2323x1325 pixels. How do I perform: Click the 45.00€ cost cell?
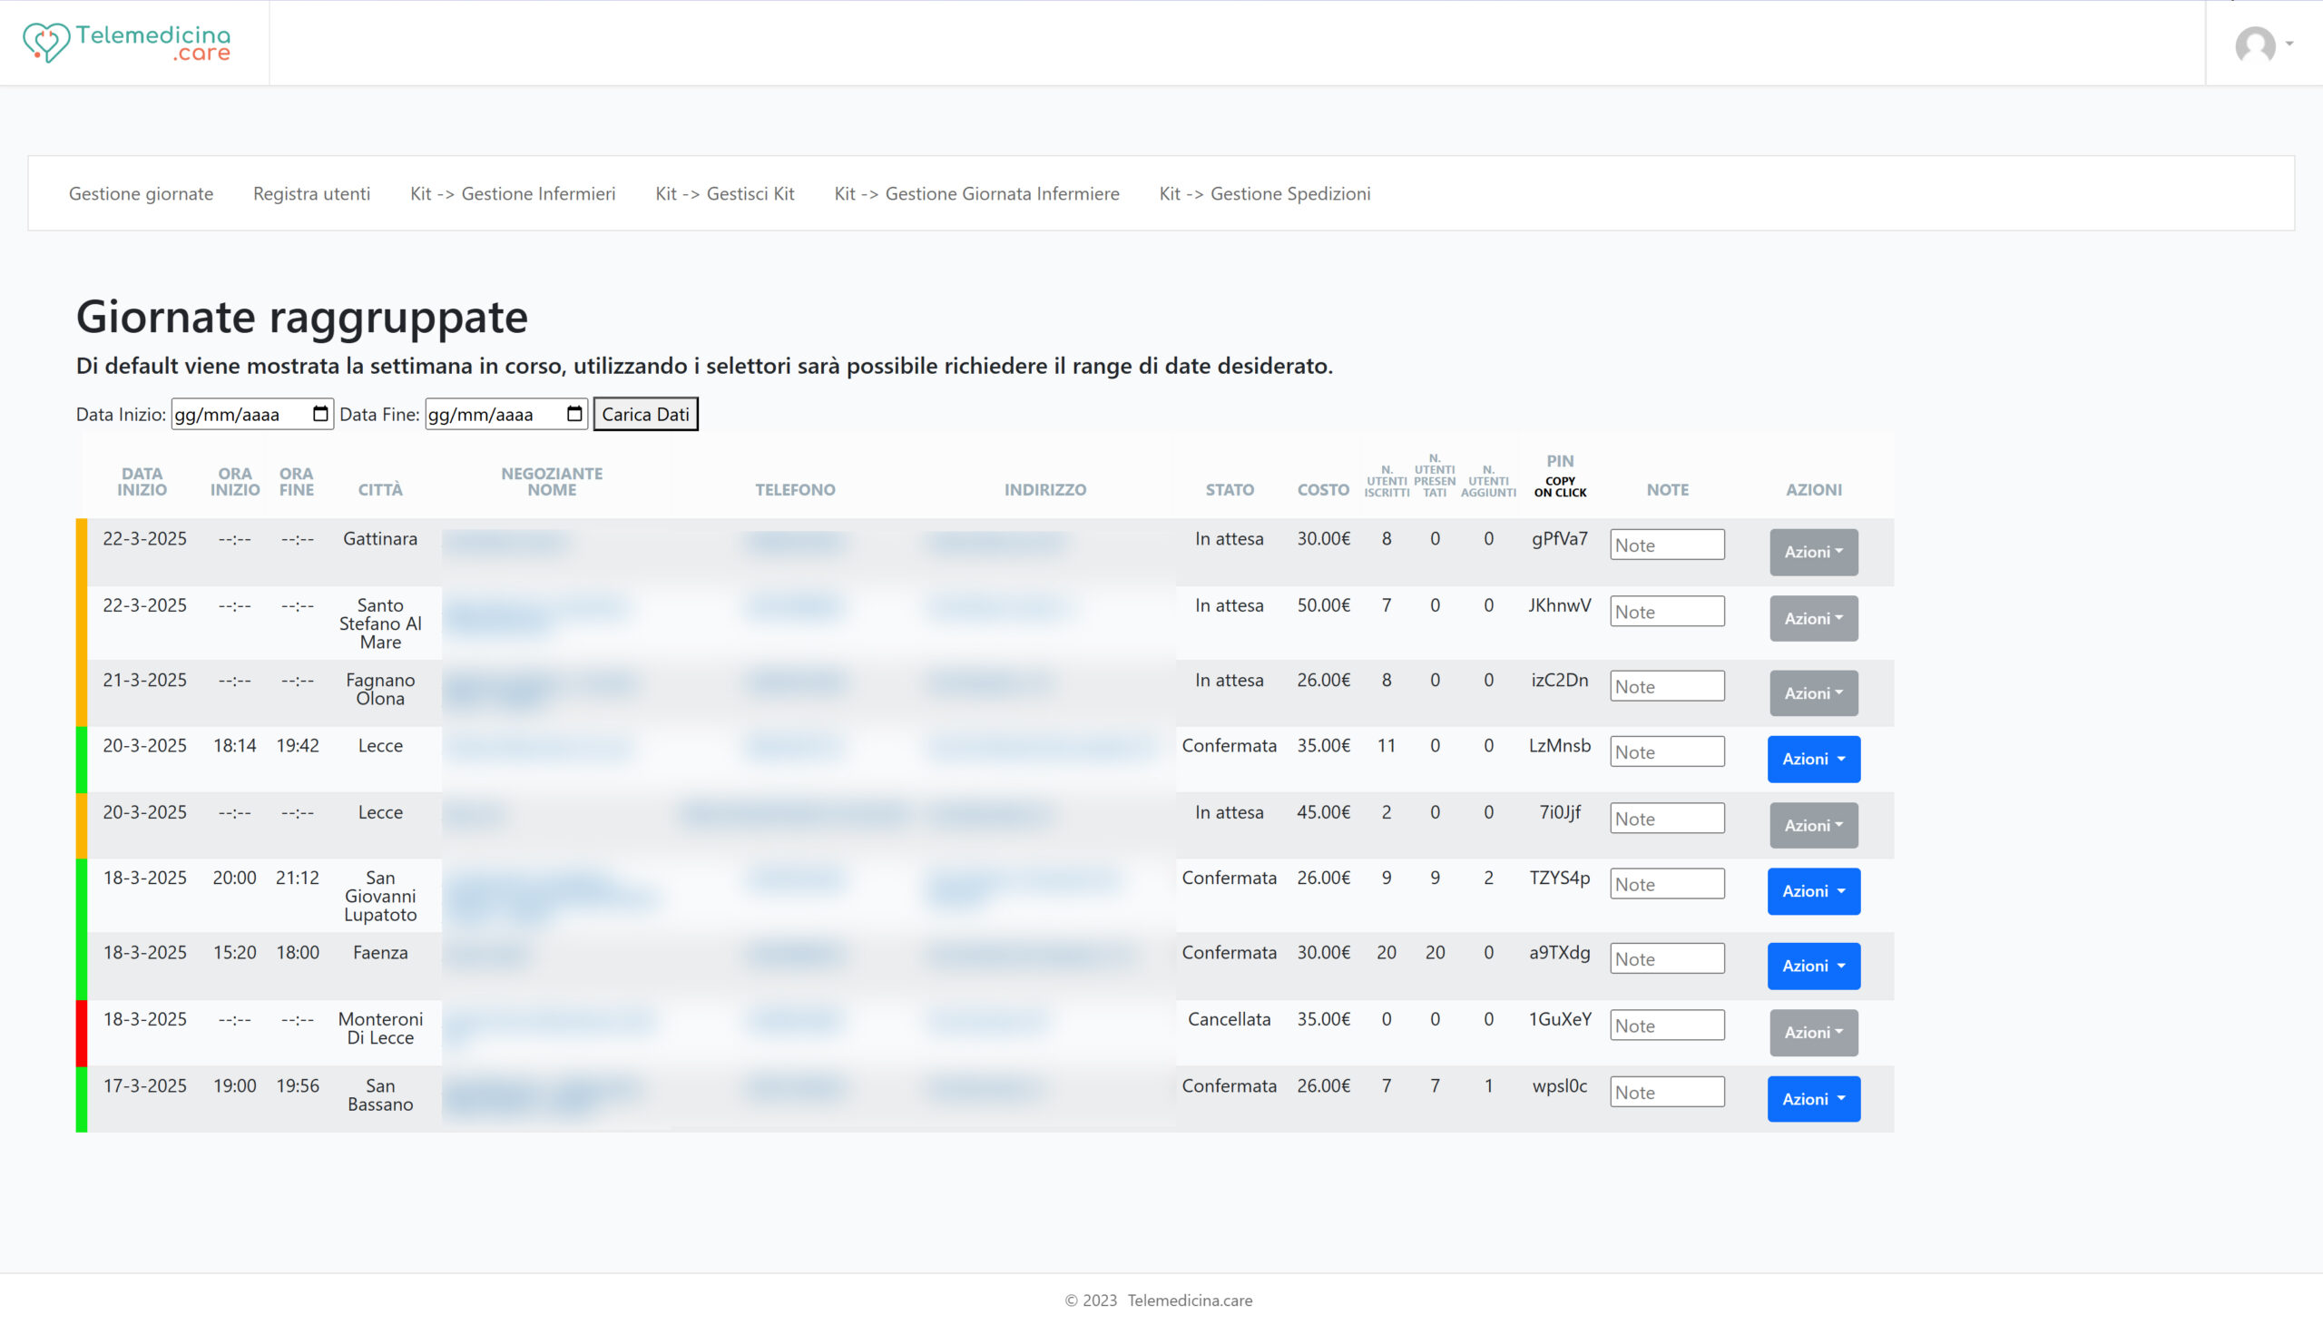pos(1323,811)
